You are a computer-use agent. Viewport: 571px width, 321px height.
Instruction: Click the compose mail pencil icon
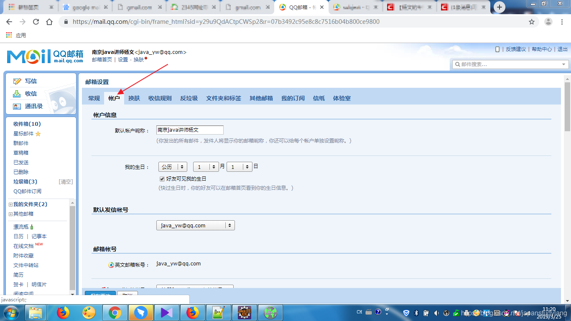(x=17, y=81)
